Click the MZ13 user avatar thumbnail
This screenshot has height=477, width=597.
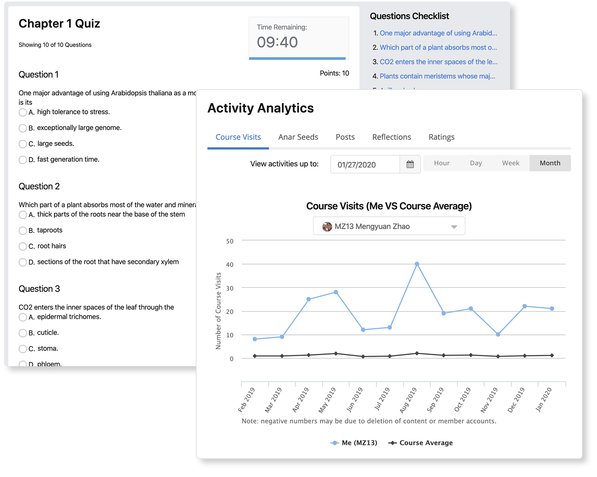(x=327, y=226)
